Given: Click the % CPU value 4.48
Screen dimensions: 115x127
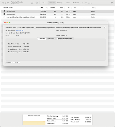Looking at the screenshot, I should pos(18,36).
